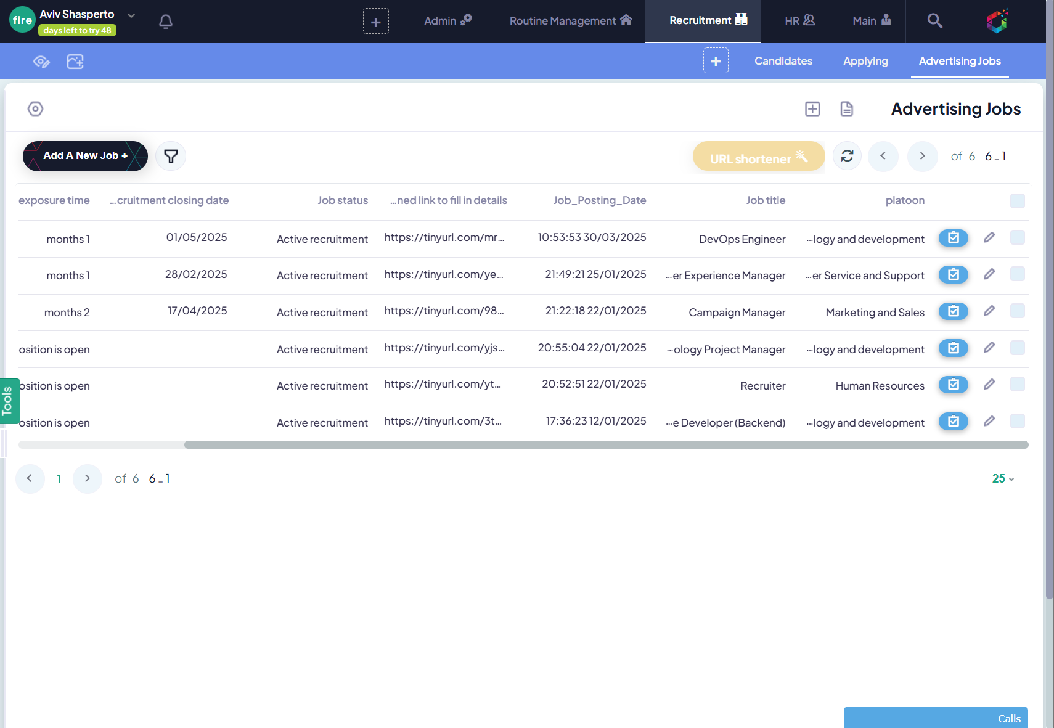Image resolution: width=1054 pixels, height=728 pixels.
Task: Expand the Calls panel at bottom
Action: (x=935, y=718)
